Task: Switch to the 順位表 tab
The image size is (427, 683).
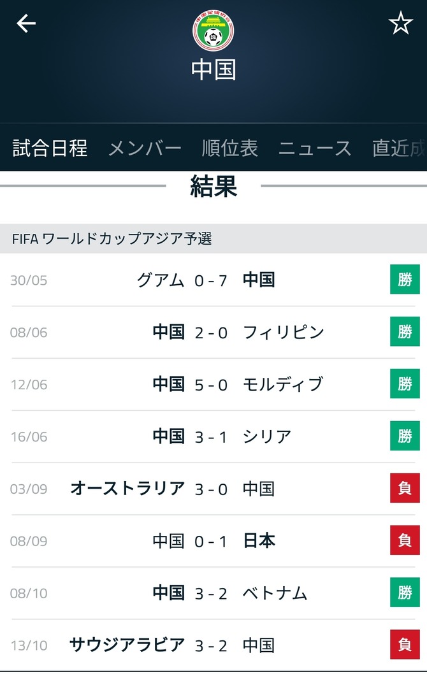Action: click(x=229, y=148)
